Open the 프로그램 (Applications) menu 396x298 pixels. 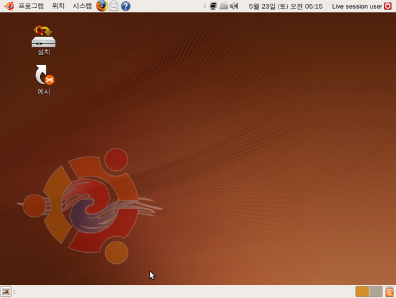[x=31, y=6]
